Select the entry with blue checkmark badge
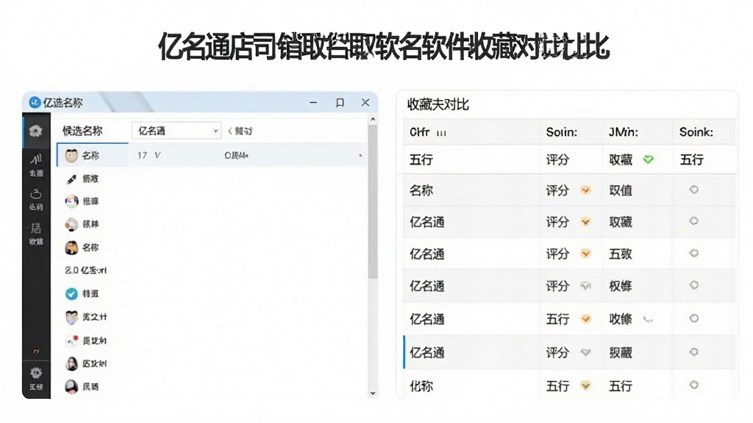This screenshot has width=753, height=423. tap(82, 294)
